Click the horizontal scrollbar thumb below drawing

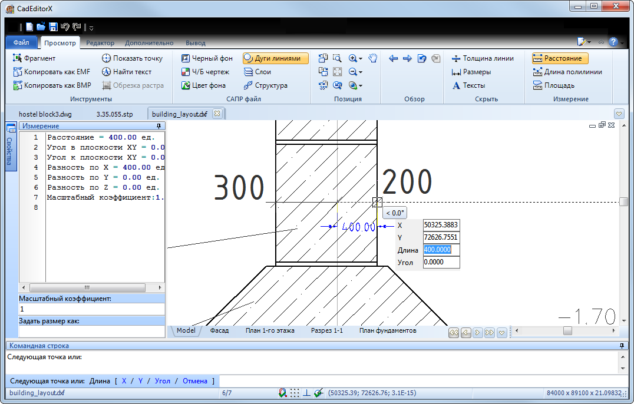[567, 332]
